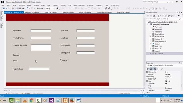Click View Code icon in Solution Explorer

pos(176,16)
